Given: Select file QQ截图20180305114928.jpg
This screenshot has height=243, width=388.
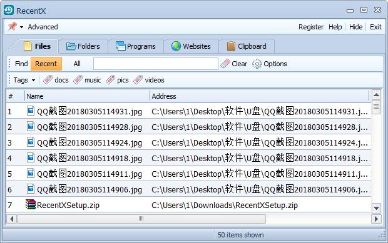Looking at the screenshot, I should 89,127.
